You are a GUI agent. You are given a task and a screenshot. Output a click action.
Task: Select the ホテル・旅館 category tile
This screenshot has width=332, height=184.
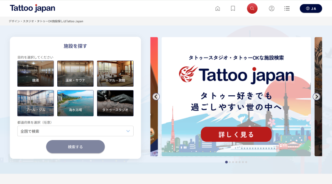tap(115, 74)
